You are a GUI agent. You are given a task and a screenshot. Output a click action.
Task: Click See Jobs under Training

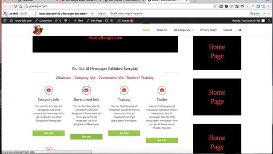pos(124,133)
